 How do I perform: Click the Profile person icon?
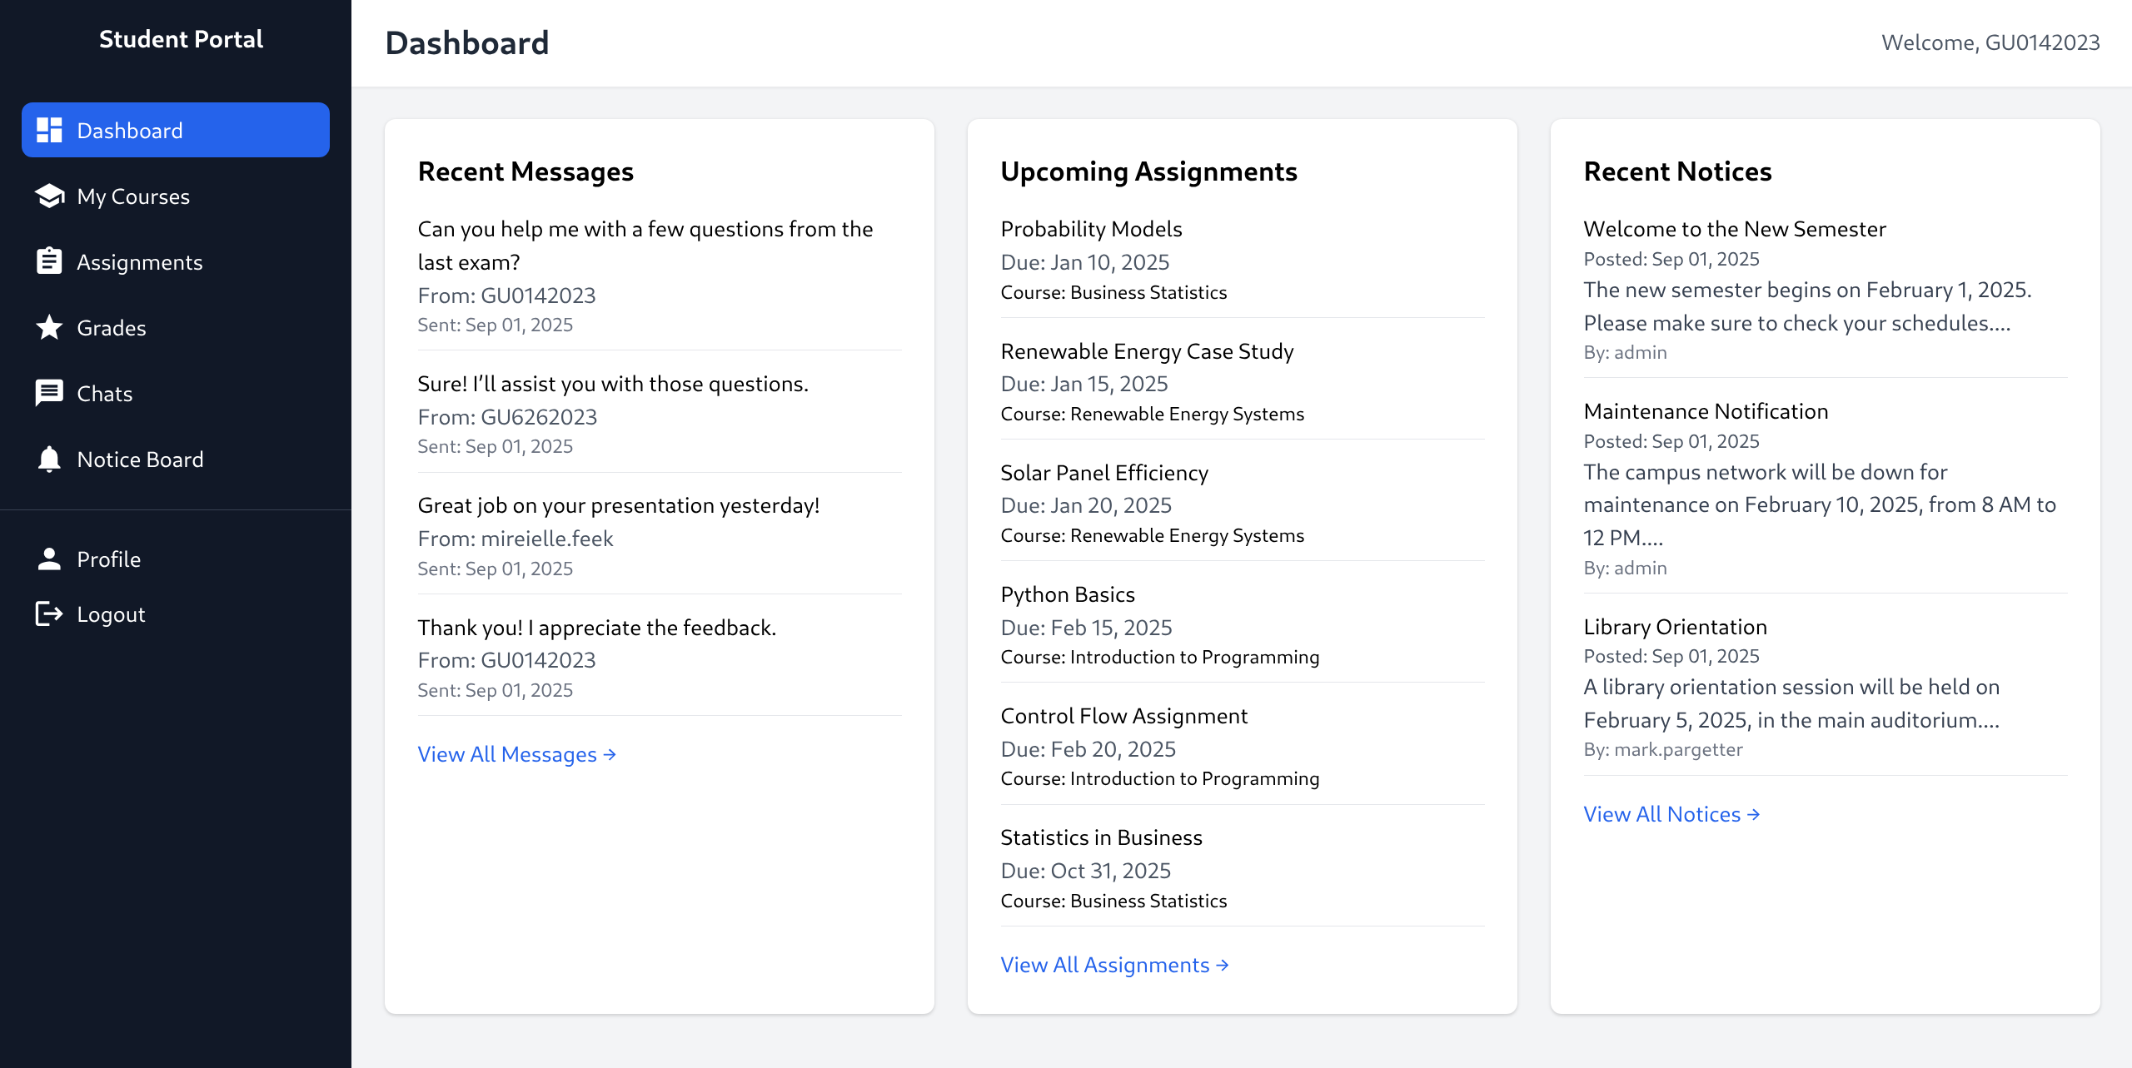click(x=49, y=559)
